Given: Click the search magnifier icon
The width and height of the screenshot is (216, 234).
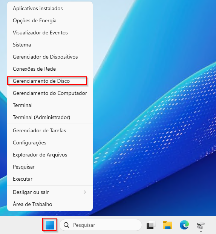Looking at the screenshot, I should point(66,225).
